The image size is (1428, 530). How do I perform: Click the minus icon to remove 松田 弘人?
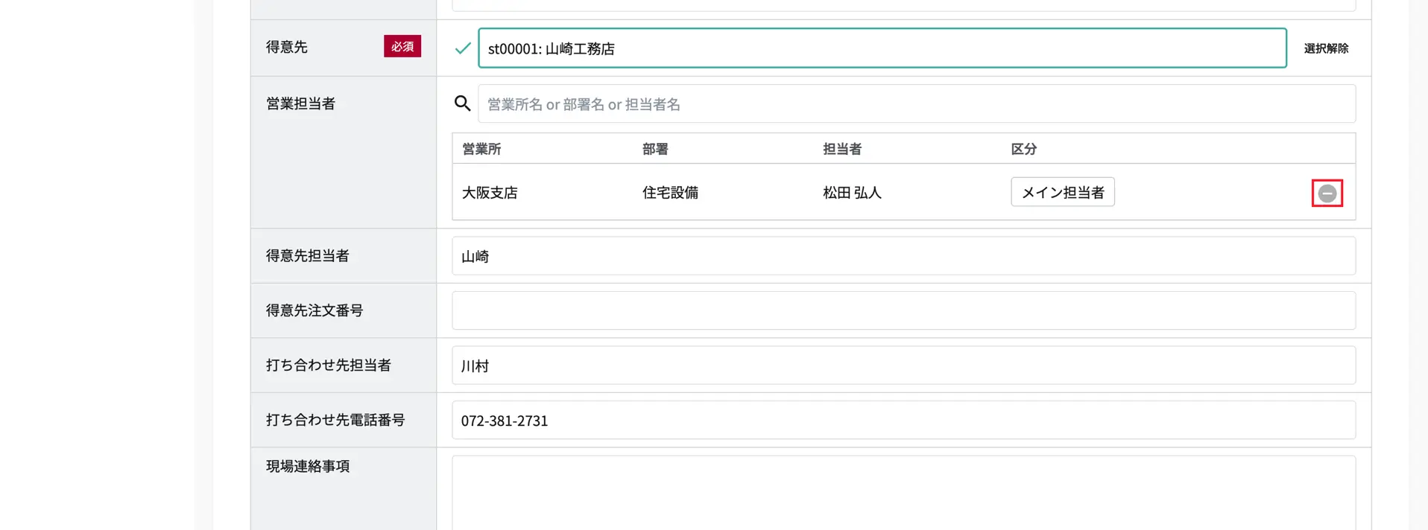1327,194
